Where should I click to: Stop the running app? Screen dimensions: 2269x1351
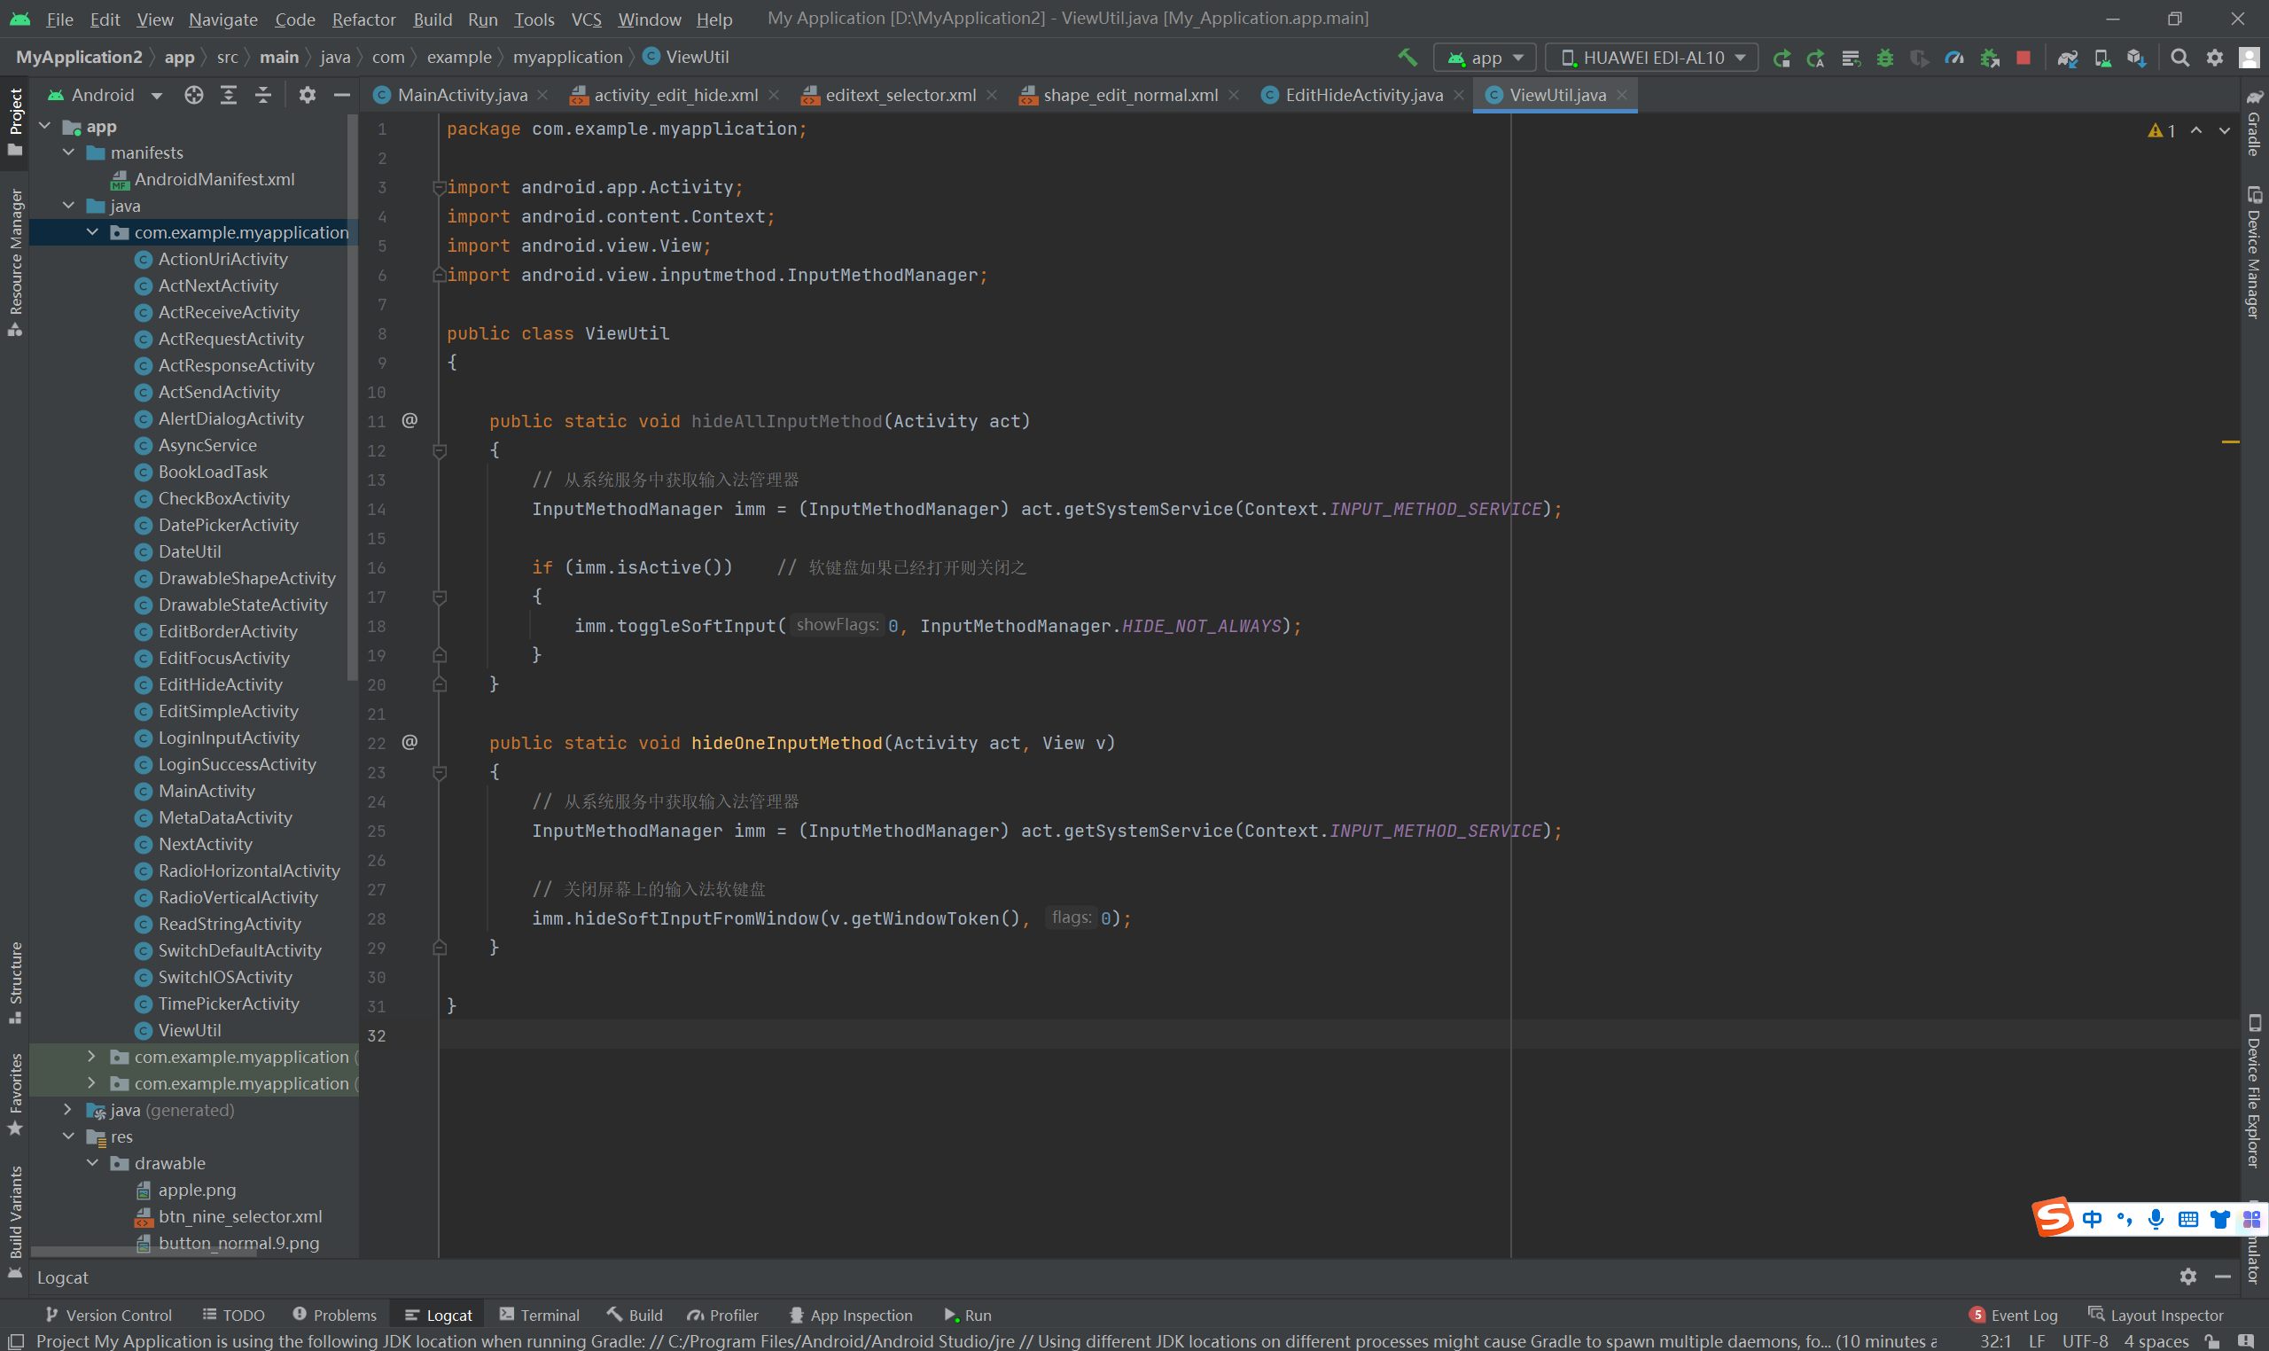(2023, 58)
